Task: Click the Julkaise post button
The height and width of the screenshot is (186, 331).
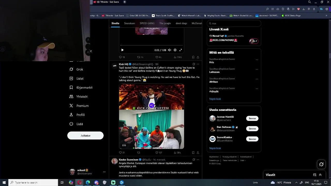Action: [85, 136]
